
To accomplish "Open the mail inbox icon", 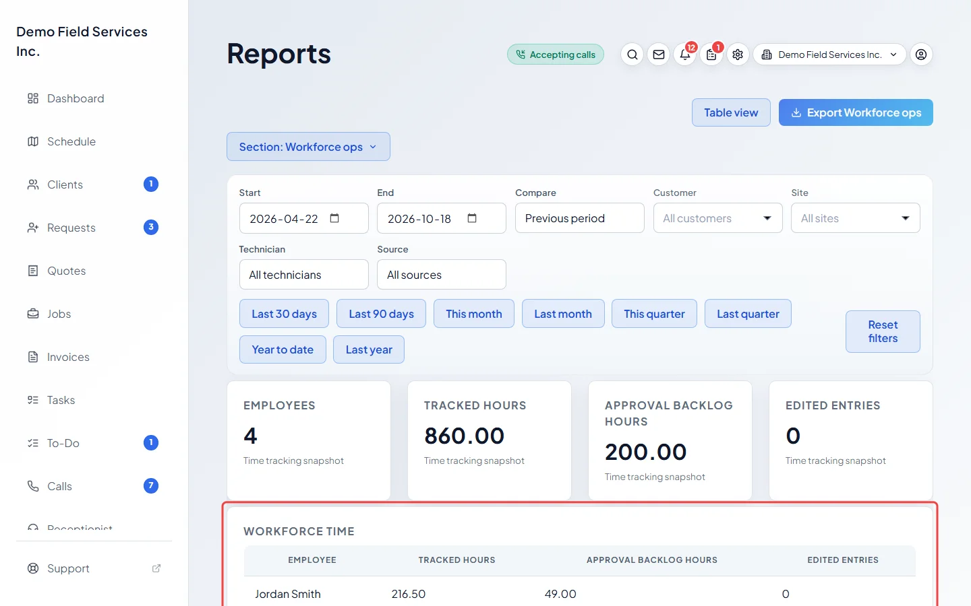I will tap(659, 55).
